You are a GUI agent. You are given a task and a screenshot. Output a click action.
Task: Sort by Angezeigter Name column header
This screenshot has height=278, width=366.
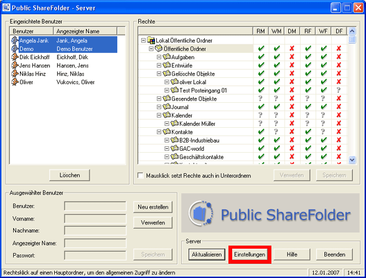(85, 31)
